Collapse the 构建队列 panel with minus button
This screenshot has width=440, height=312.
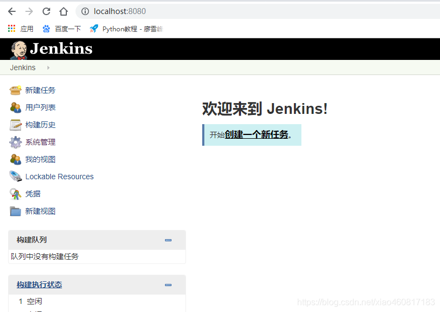click(x=168, y=240)
